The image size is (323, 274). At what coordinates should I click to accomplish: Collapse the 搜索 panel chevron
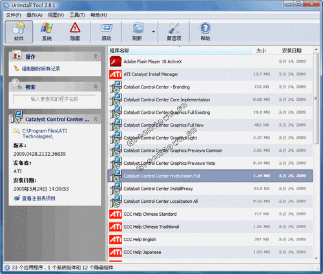pos(96,87)
